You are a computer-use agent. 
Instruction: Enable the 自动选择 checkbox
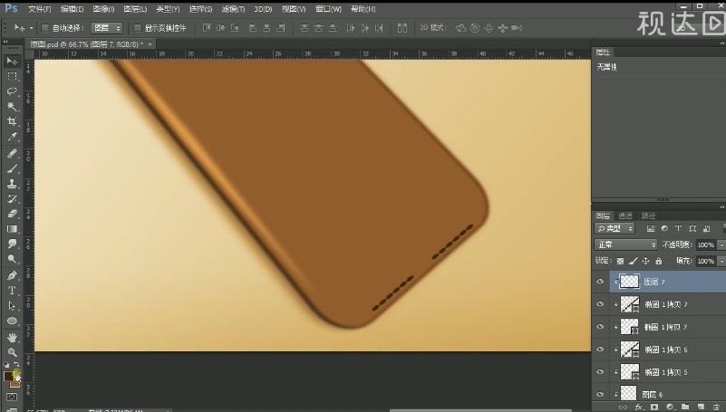click(45, 28)
